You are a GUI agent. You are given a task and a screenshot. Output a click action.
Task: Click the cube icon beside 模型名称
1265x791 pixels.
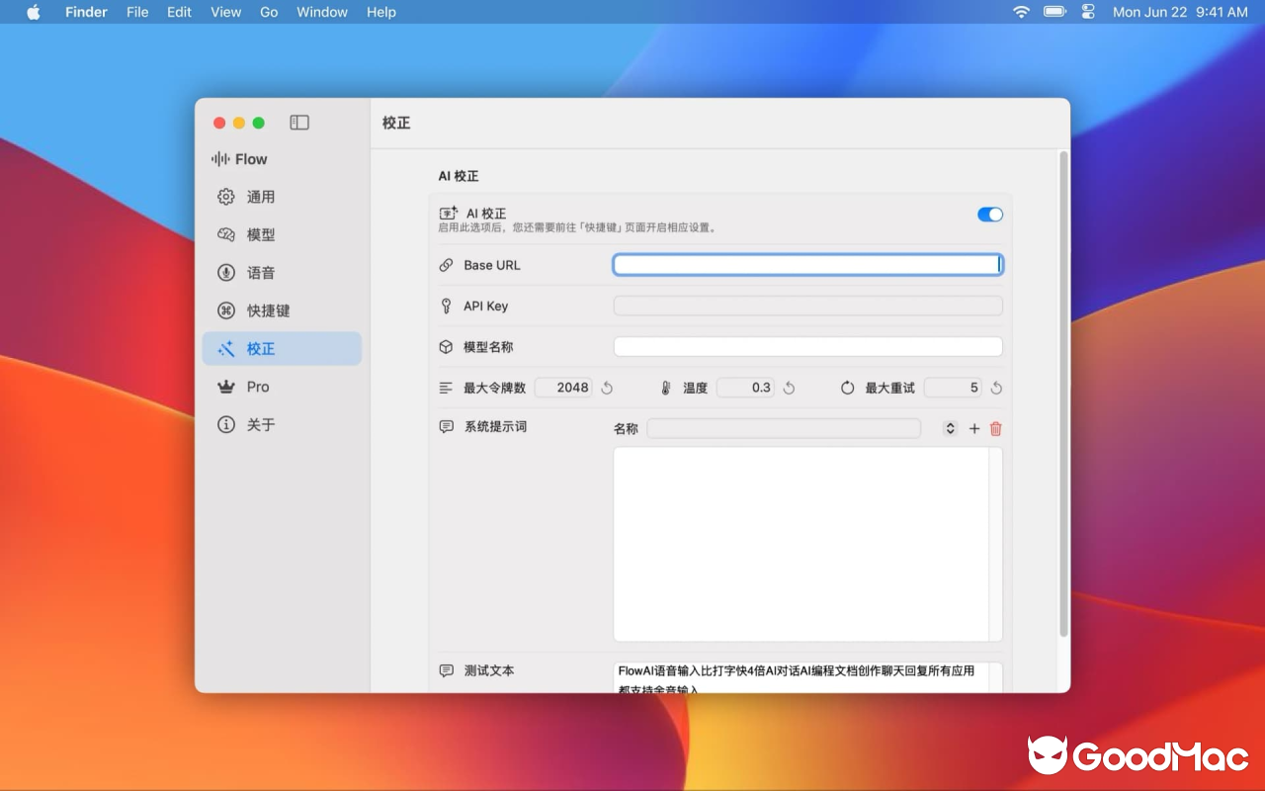click(447, 347)
